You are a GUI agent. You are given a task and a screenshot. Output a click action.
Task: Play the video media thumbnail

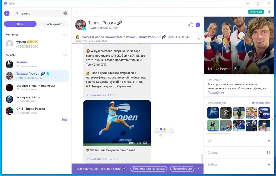[x=226, y=113]
